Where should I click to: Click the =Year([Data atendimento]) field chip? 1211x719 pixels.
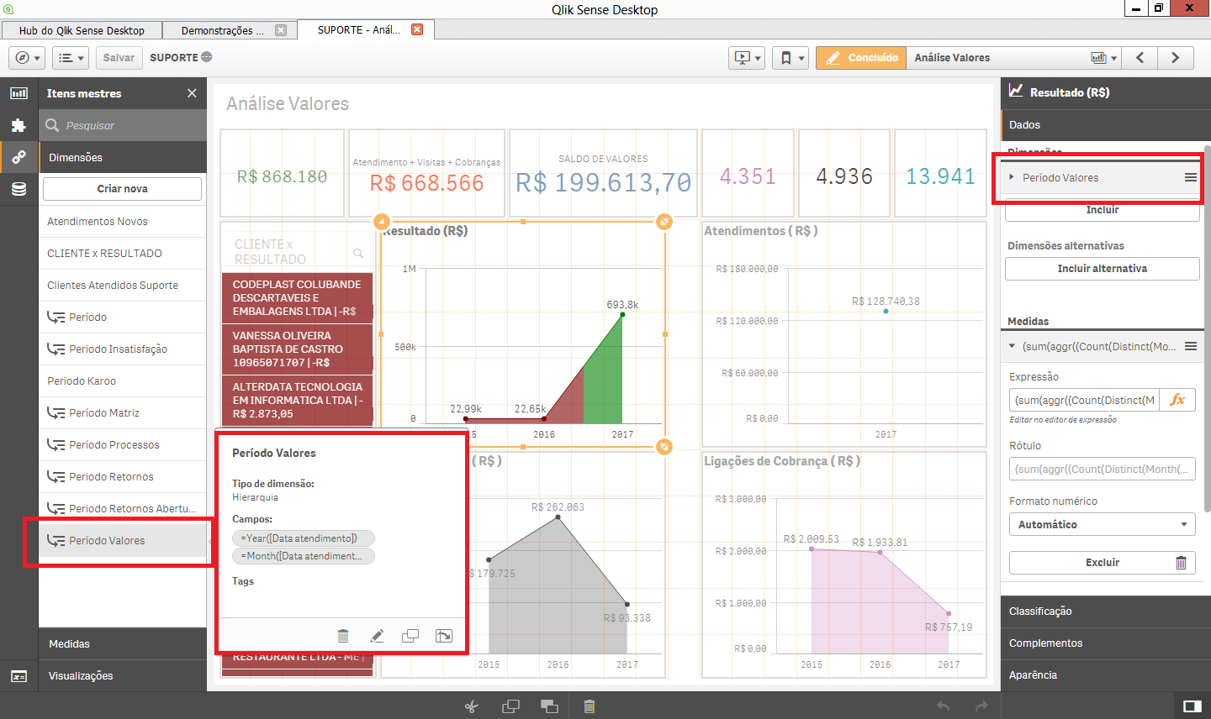click(x=304, y=538)
